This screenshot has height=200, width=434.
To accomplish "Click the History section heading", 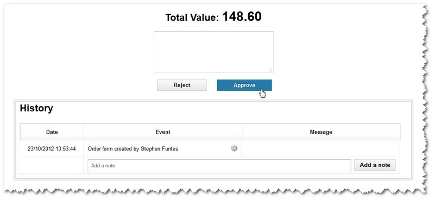I will pos(36,108).
